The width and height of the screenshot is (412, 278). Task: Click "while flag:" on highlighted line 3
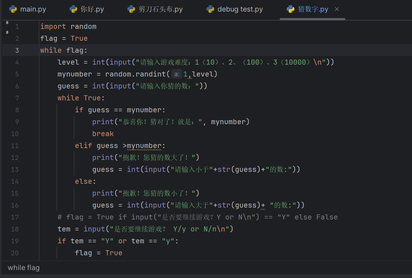click(64, 50)
